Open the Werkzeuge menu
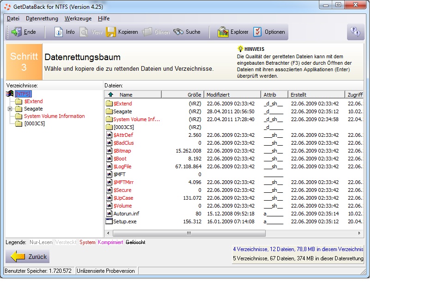 coord(78,18)
